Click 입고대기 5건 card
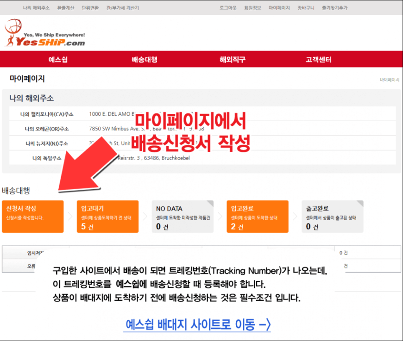 coord(107,217)
